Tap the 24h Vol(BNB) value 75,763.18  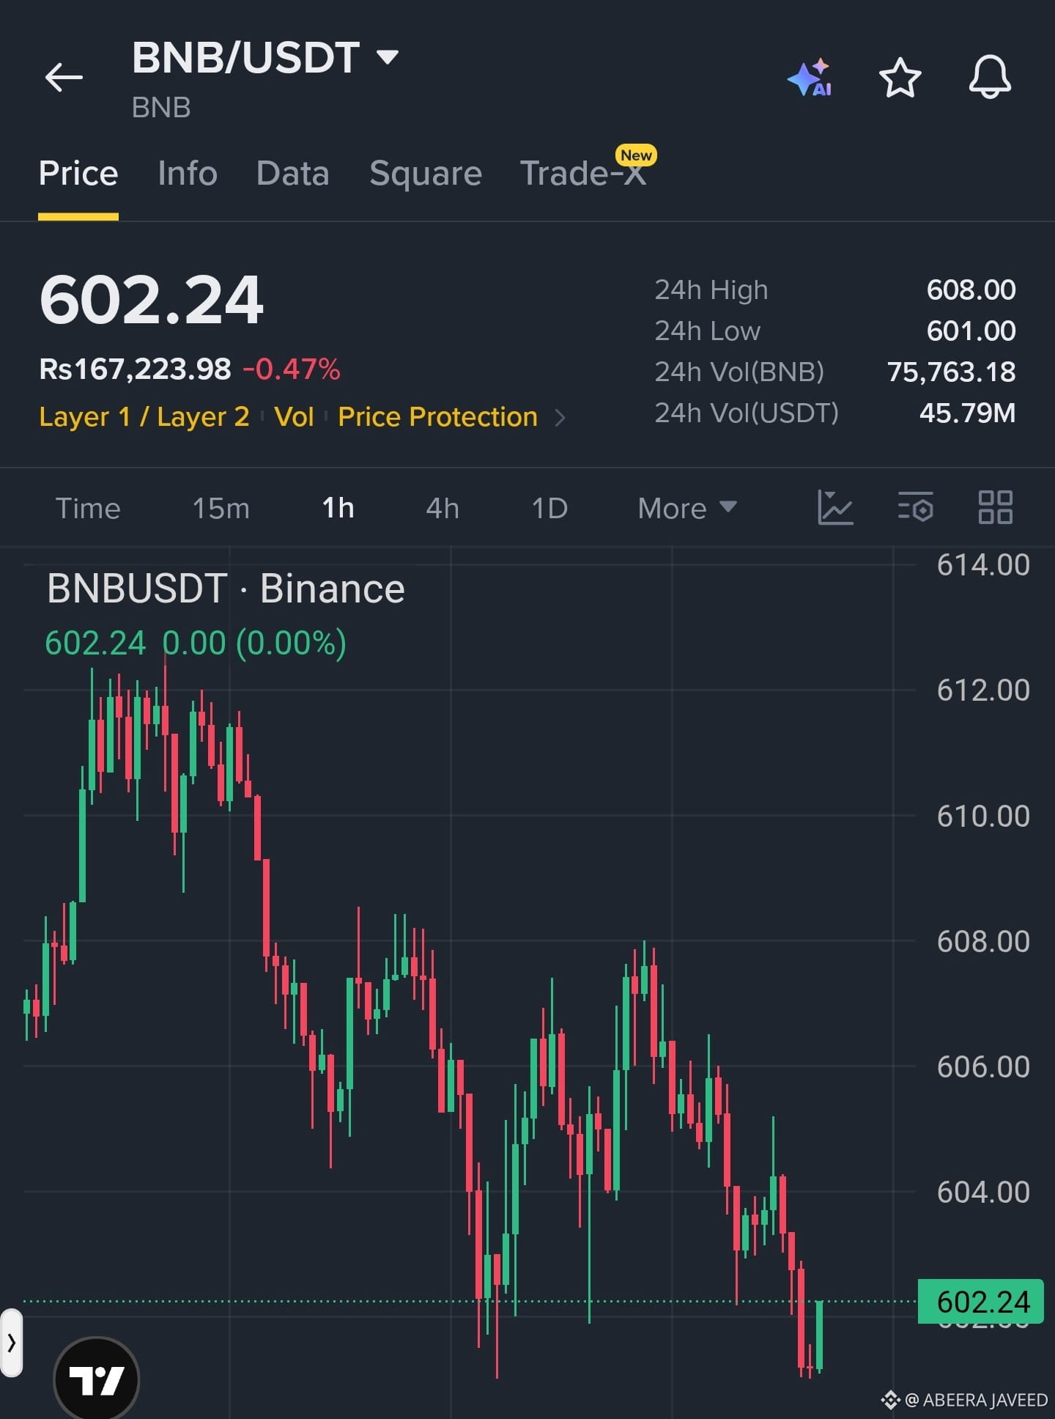click(x=951, y=372)
